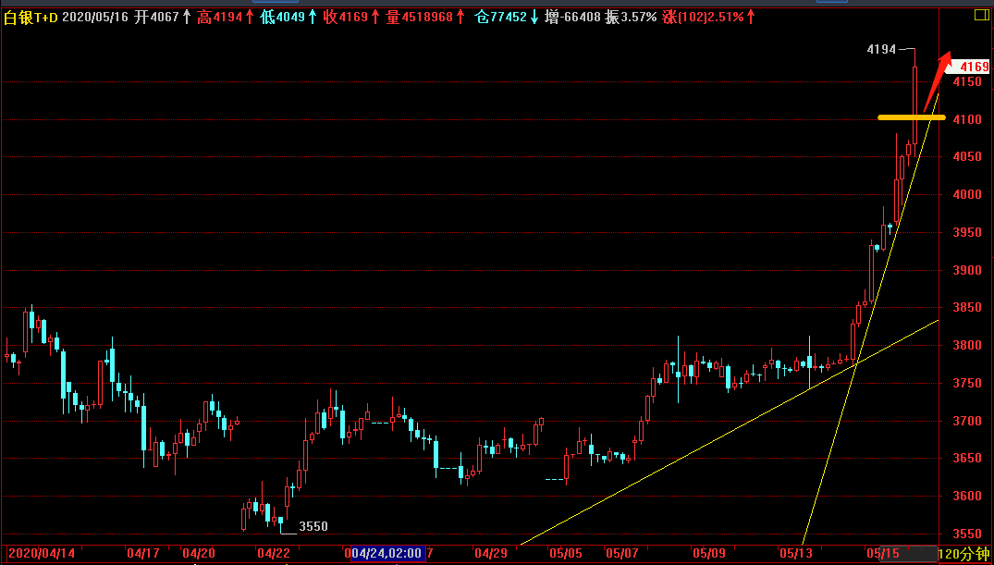Click the 4150 price axis label
The height and width of the screenshot is (565, 994).
[x=967, y=81]
